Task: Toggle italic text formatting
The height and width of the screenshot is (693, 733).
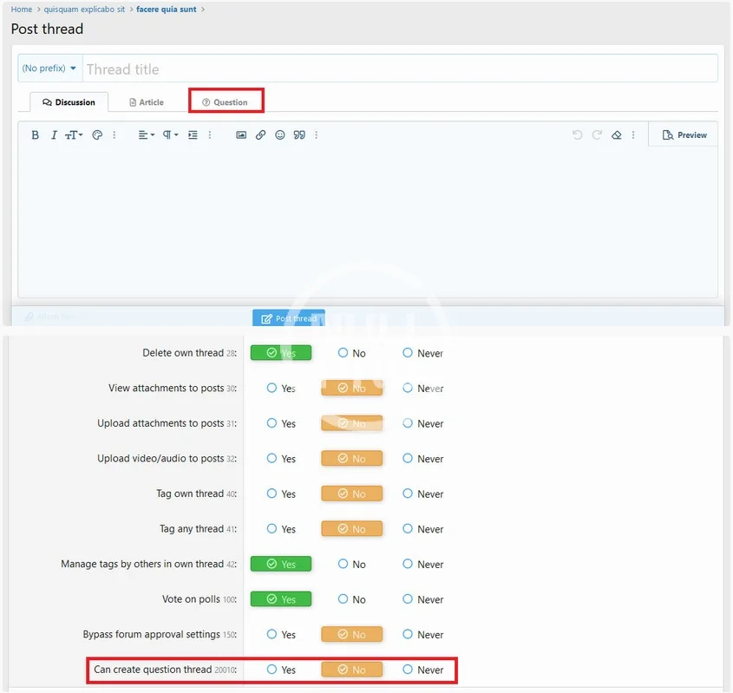Action: tap(54, 135)
